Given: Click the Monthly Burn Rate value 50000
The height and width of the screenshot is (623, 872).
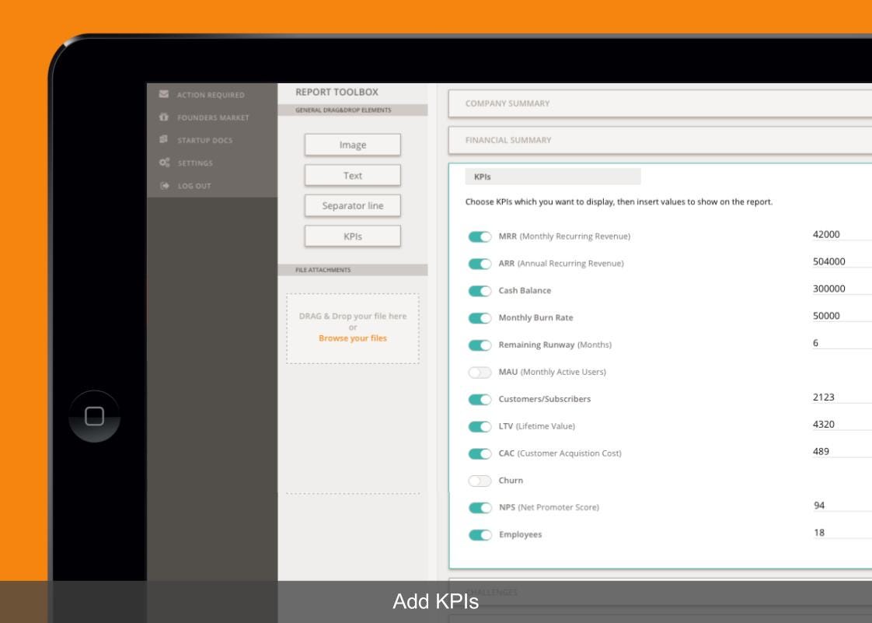Looking at the screenshot, I should [842, 316].
